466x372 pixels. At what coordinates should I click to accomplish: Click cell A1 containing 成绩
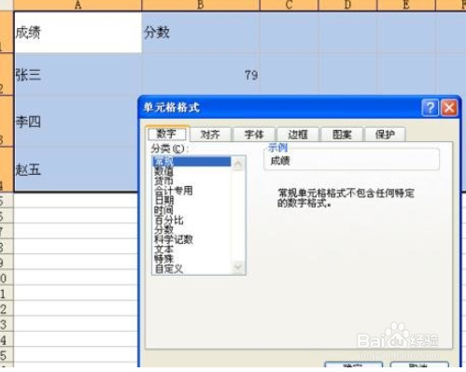coord(78,33)
